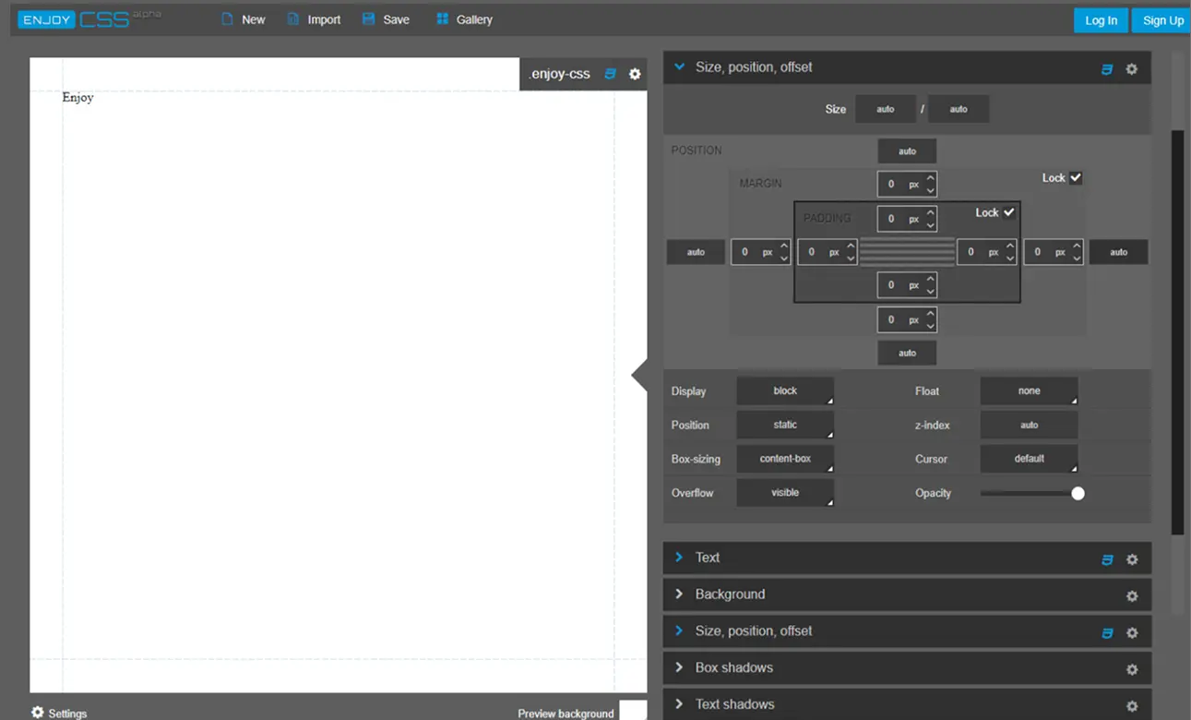Viewport: 1191px width, 720px height.
Task: Click CSS3 icon beside .enjoy-css tab
Action: [x=610, y=74]
